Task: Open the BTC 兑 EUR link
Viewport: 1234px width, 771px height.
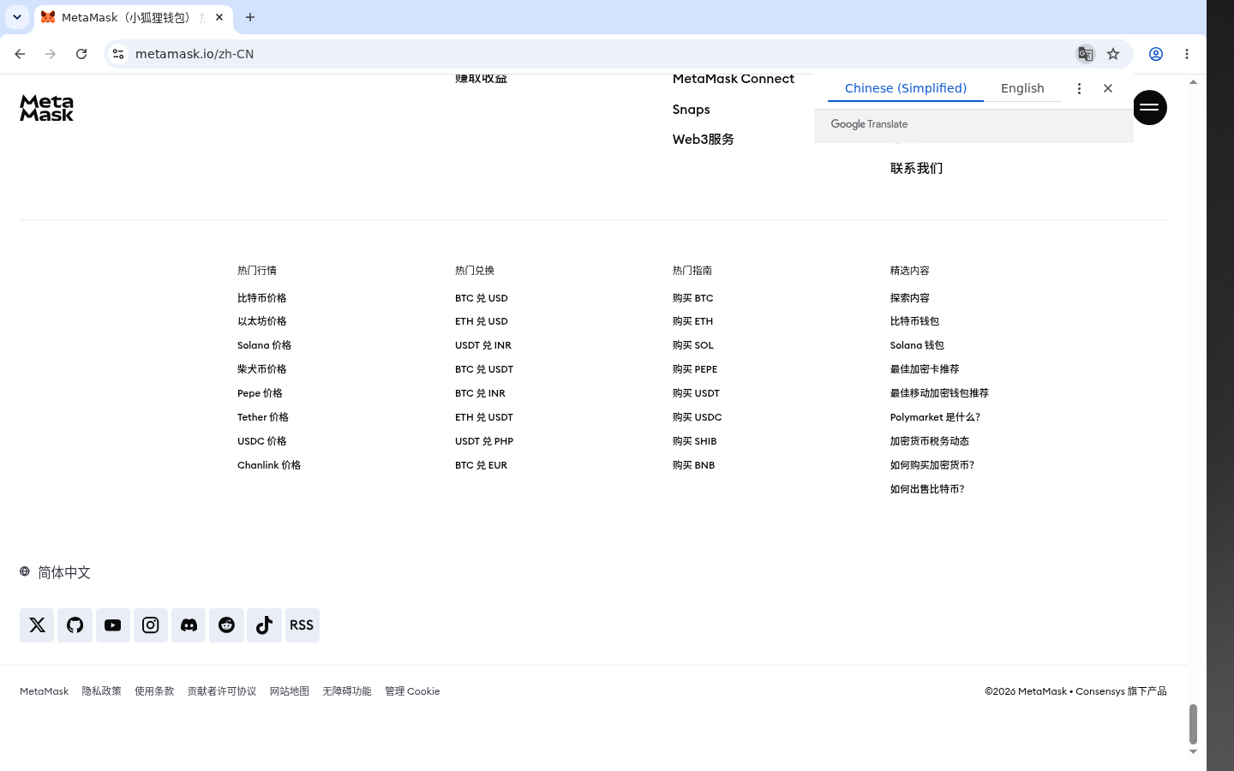Action: click(x=482, y=465)
